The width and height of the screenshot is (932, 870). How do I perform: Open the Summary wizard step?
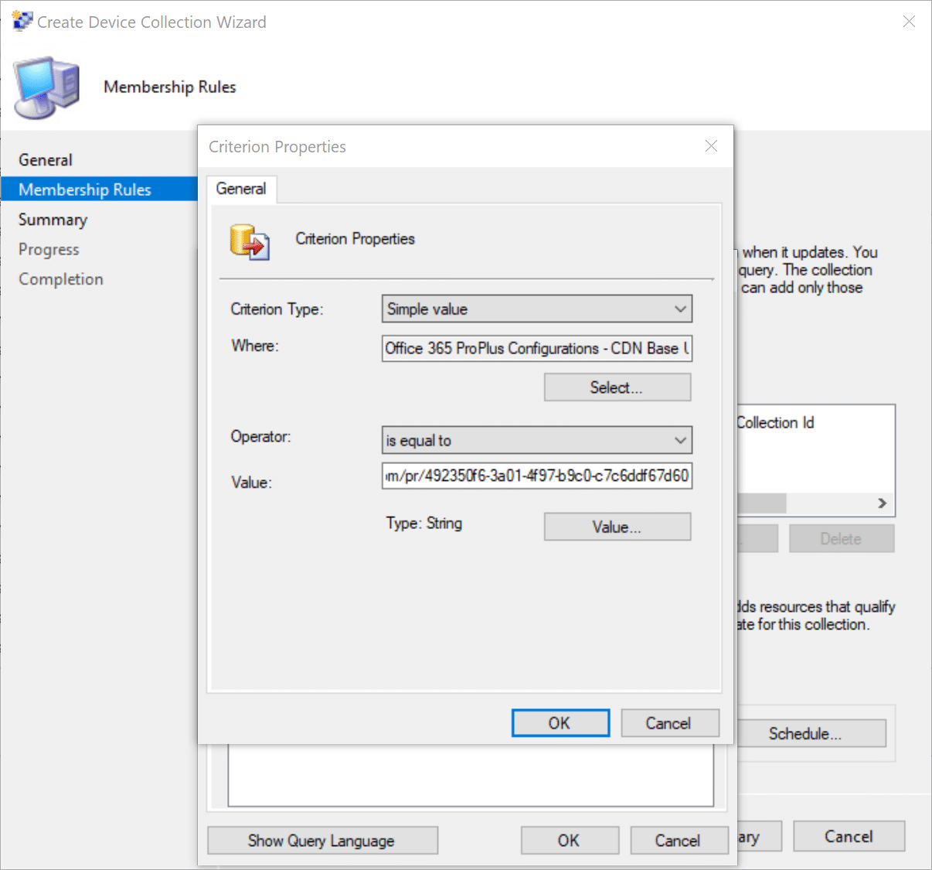53,220
